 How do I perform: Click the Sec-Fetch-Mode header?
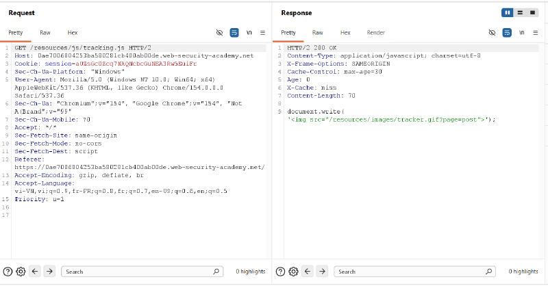click(58, 144)
